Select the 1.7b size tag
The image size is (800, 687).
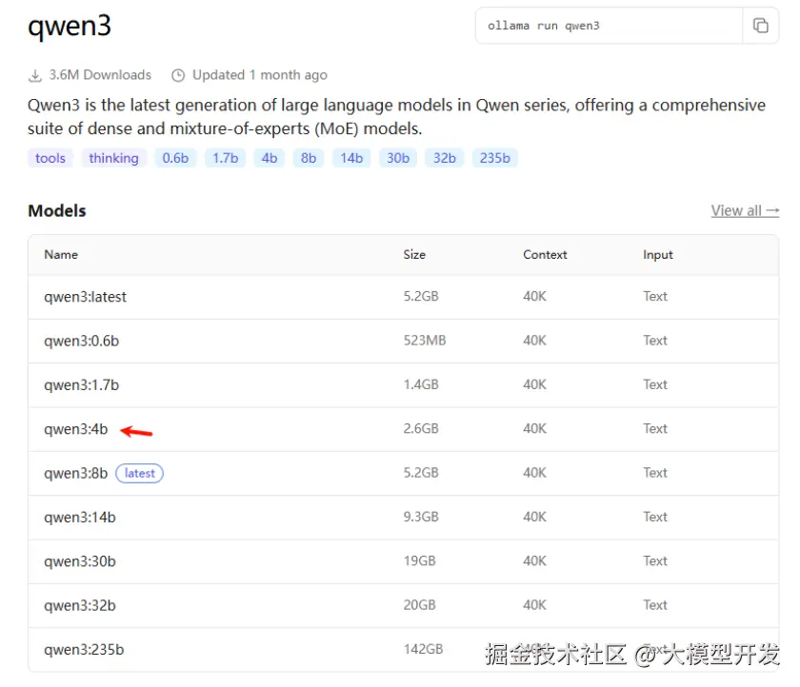[226, 158]
